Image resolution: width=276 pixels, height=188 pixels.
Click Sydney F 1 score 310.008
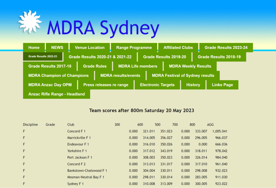tap(149, 184)
